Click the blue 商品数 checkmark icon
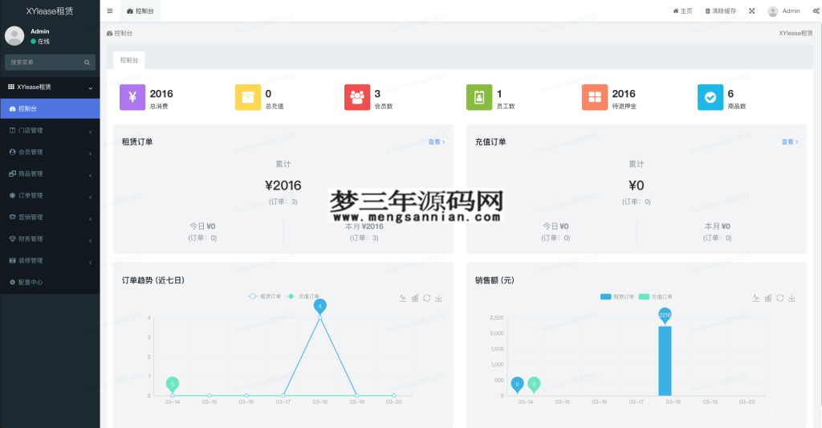 tap(710, 97)
